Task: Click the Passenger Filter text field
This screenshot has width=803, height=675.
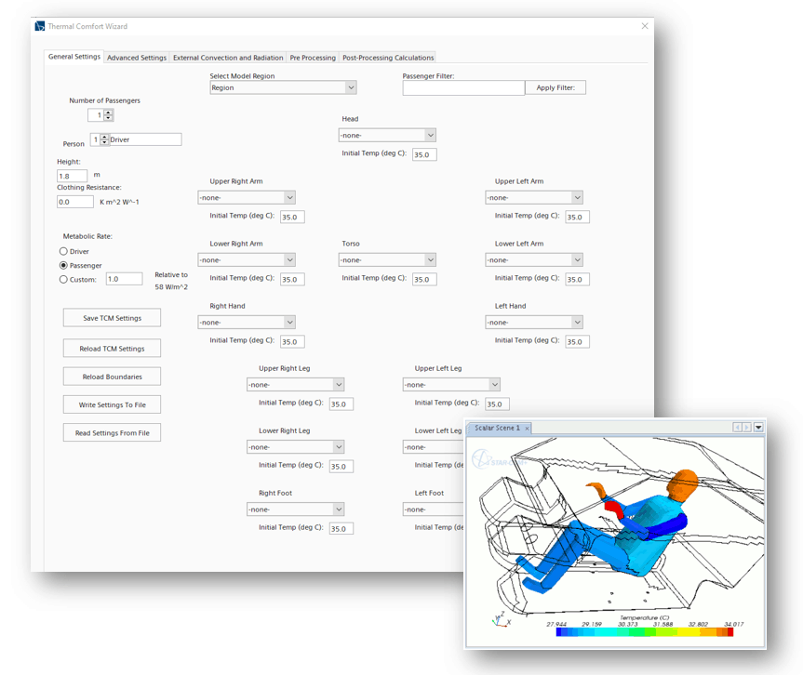Action: pos(463,87)
